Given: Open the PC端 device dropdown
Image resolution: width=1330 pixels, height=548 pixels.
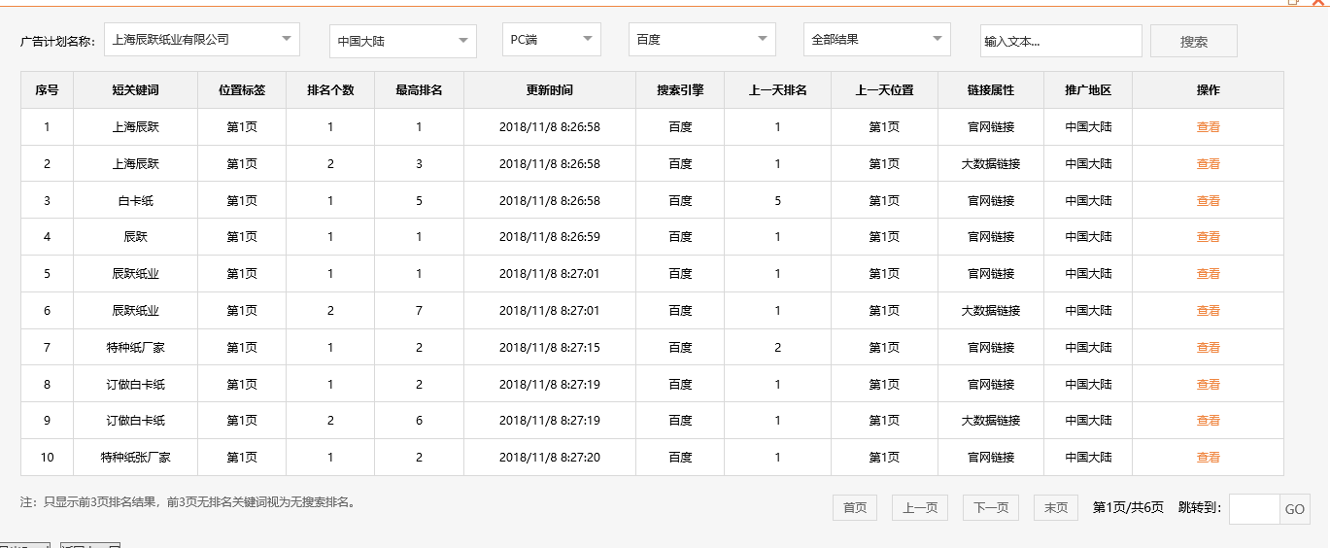Looking at the screenshot, I should tap(552, 40).
